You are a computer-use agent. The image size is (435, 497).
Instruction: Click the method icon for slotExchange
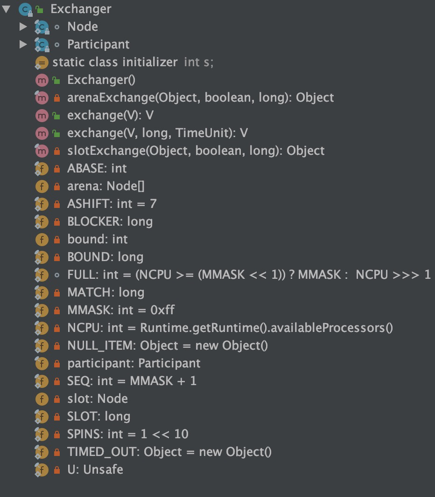(x=41, y=151)
